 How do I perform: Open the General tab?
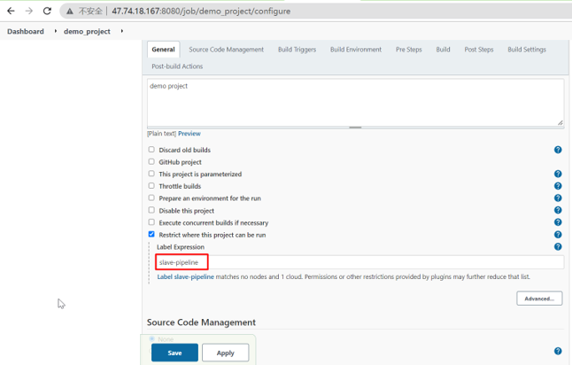(x=164, y=50)
